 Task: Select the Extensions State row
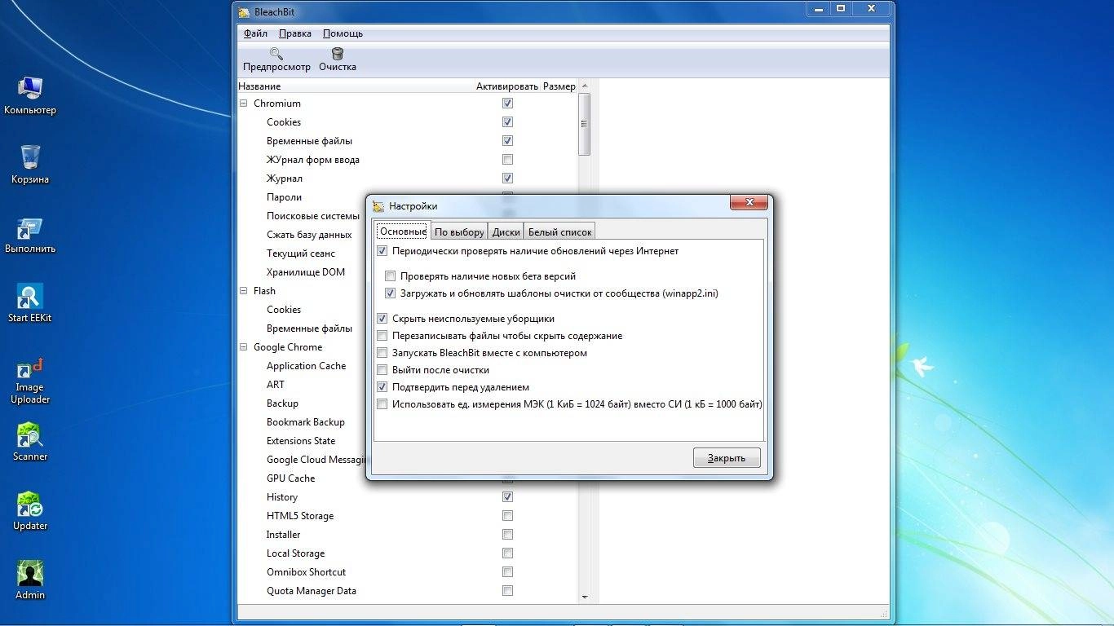pos(300,441)
